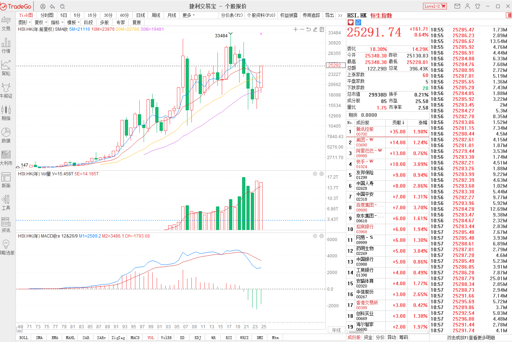
Task: Toggle the MACD indicator at bottom bar
Action: (x=135, y=338)
